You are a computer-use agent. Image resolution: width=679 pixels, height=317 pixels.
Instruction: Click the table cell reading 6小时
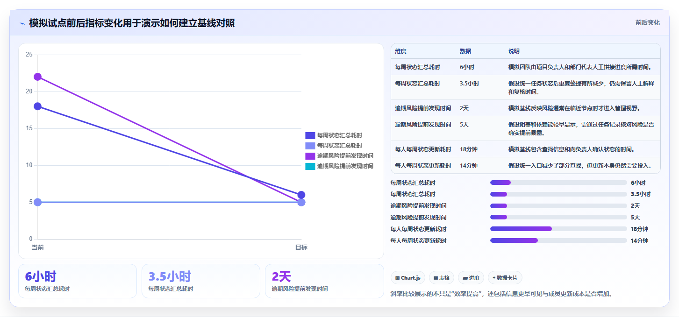coord(467,67)
